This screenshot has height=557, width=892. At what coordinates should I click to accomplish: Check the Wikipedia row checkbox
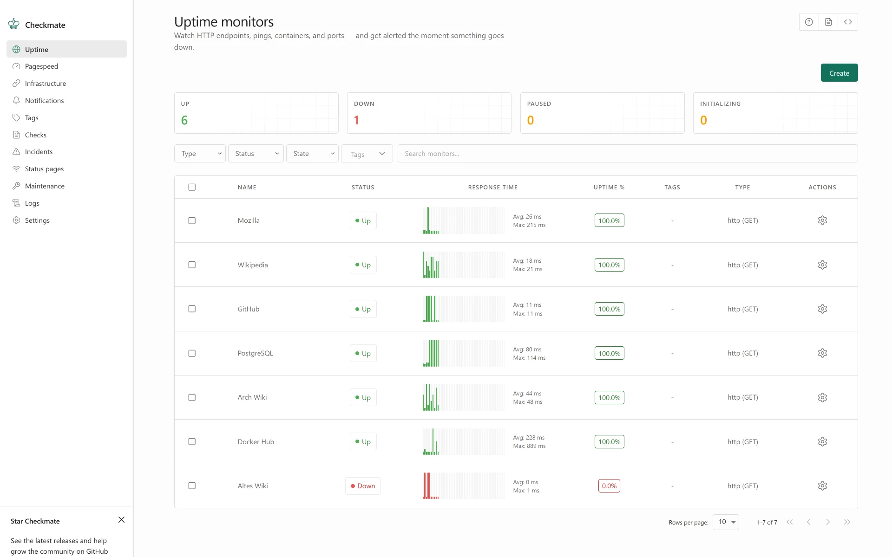click(x=192, y=265)
